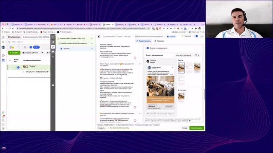Click View More Variations button
The height and width of the screenshot is (153, 273).
pyautogui.click(x=183, y=55)
